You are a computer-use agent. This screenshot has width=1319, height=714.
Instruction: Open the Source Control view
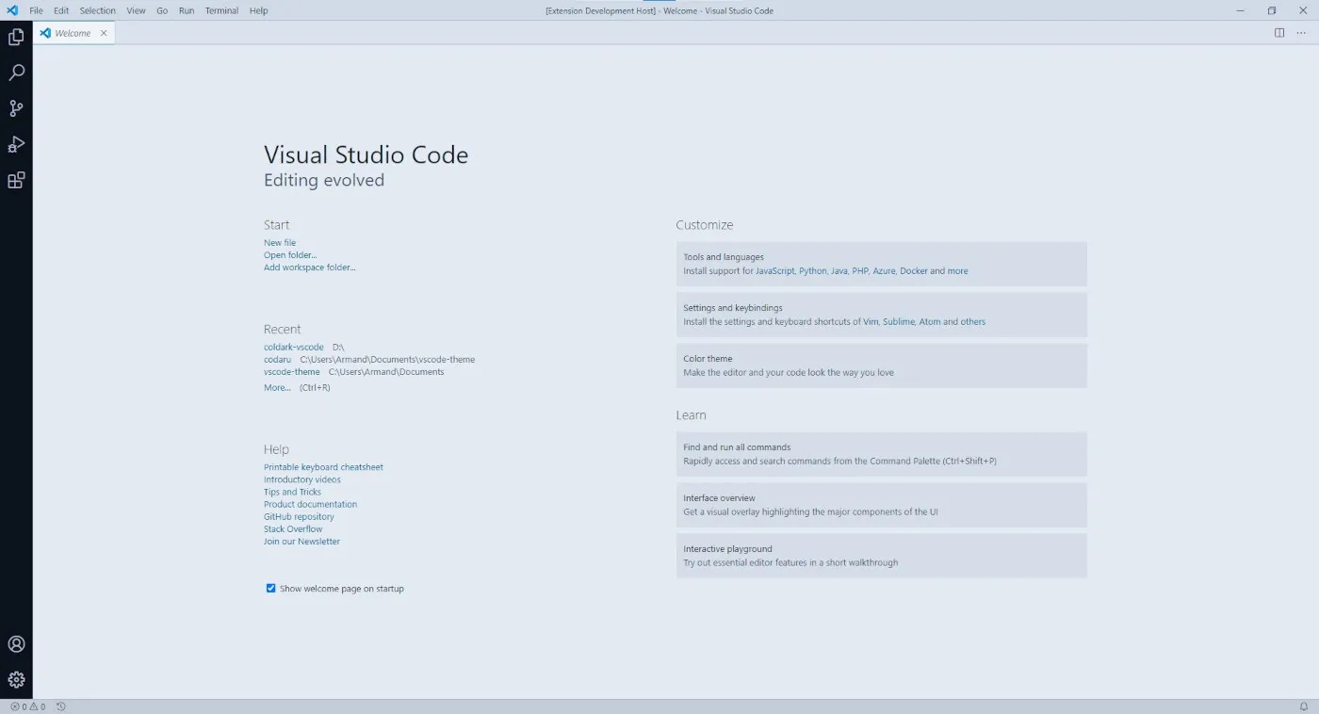click(16, 109)
